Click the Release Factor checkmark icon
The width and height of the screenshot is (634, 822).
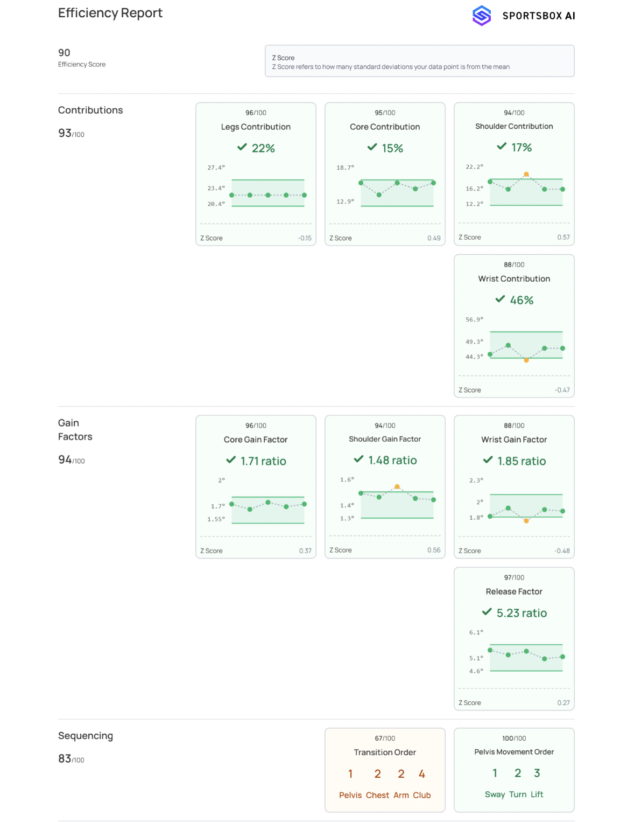tap(487, 612)
